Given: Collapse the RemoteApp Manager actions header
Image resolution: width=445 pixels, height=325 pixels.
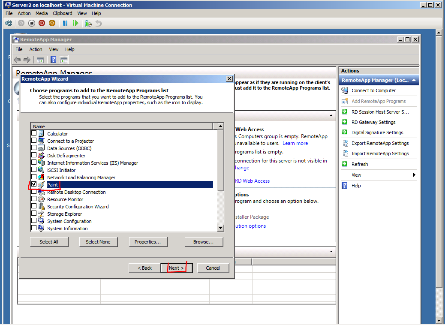Looking at the screenshot, I should click(x=414, y=80).
